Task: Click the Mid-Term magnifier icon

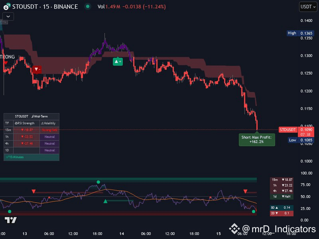Action: point(33,116)
